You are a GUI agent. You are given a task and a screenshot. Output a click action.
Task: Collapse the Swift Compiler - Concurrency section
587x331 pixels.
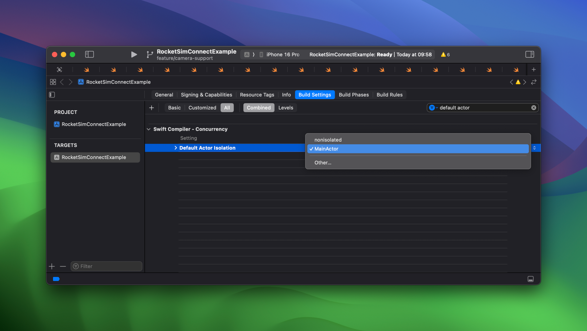[x=149, y=129]
